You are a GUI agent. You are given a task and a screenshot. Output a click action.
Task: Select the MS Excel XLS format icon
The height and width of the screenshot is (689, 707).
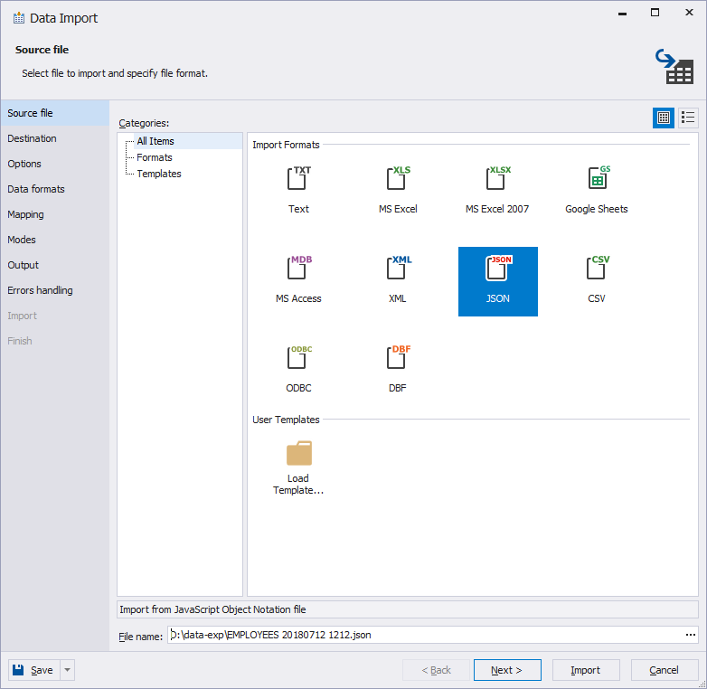[x=398, y=178]
